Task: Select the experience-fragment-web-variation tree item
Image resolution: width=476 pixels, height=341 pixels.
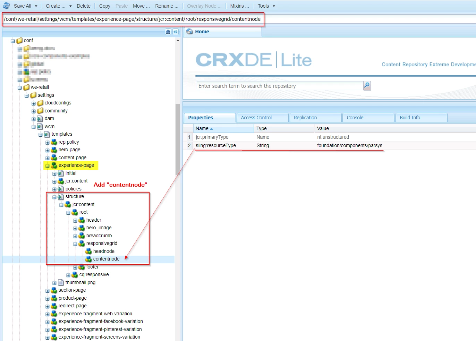Action: point(95,314)
